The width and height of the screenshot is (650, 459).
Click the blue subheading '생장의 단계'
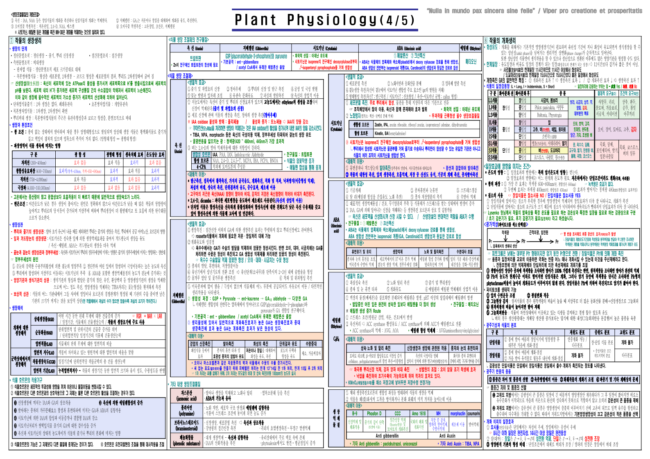tap(20, 49)
